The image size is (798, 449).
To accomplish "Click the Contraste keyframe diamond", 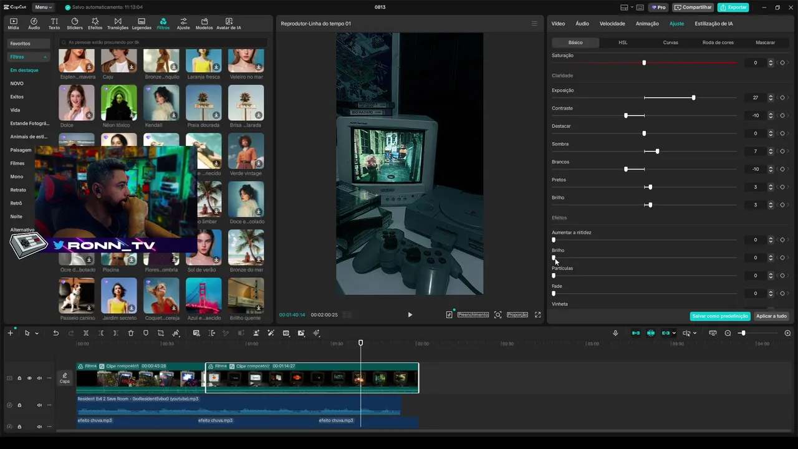I will 782,115.
